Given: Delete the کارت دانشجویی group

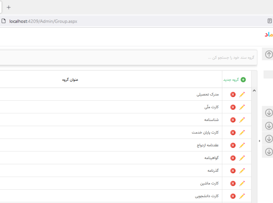Looking at the screenshot, I should point(233,196).
